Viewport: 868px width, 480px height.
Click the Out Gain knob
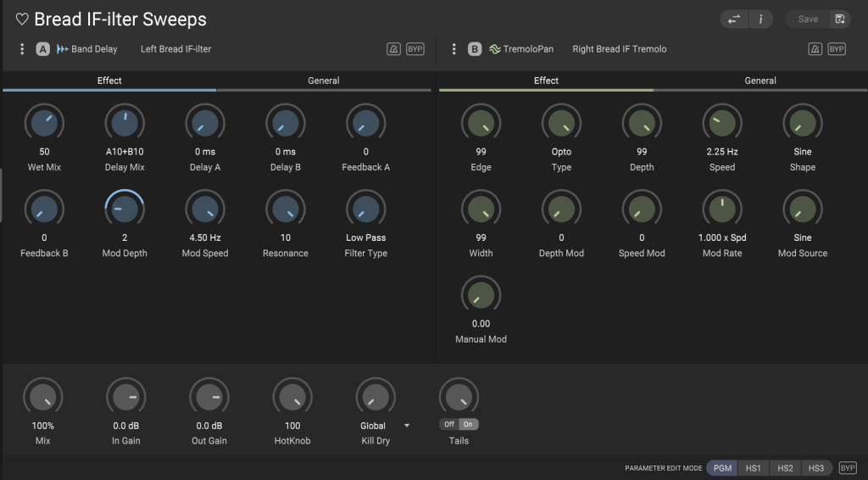point(209,398)
